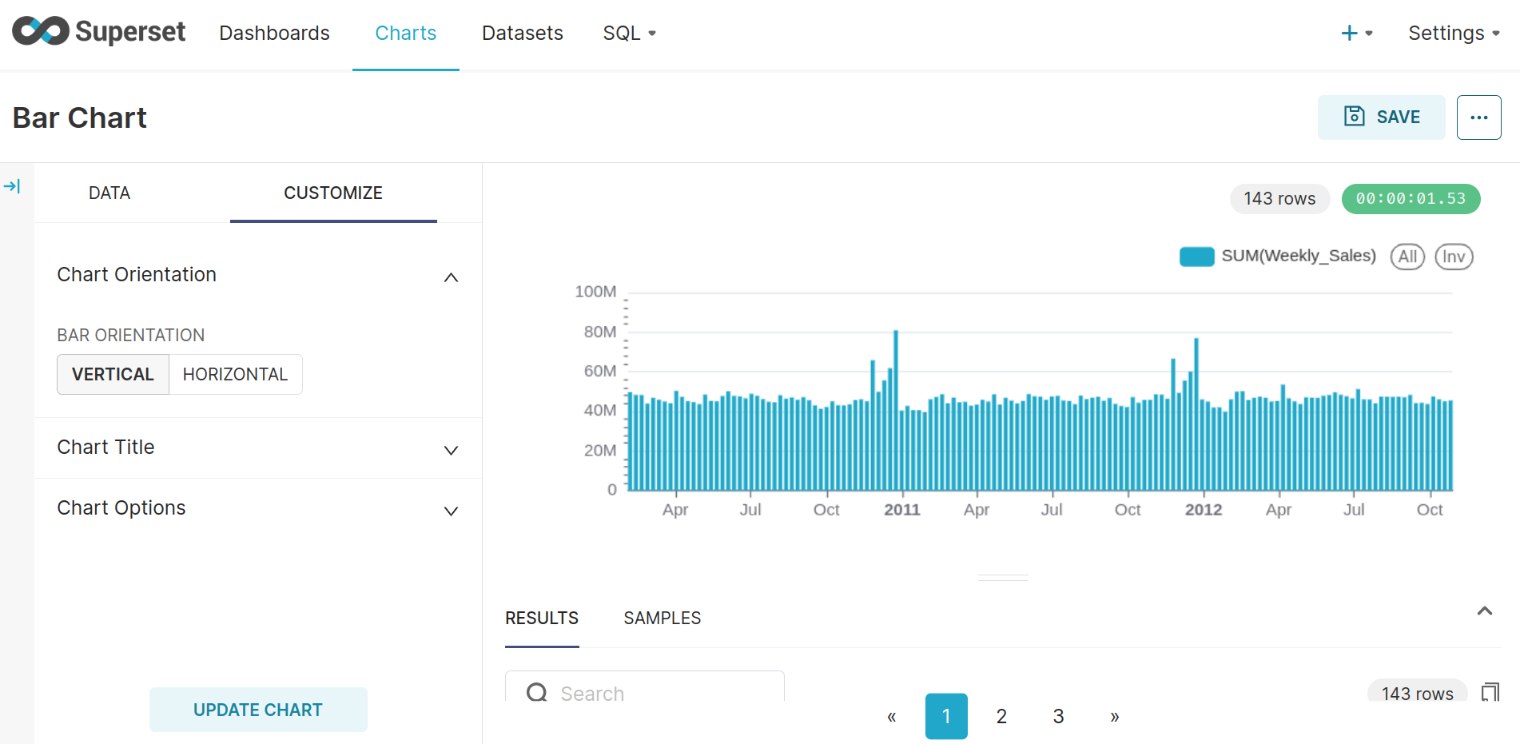Open the plus create-new menu
The image size is (1520, 744).
[x=1356, y=33]
